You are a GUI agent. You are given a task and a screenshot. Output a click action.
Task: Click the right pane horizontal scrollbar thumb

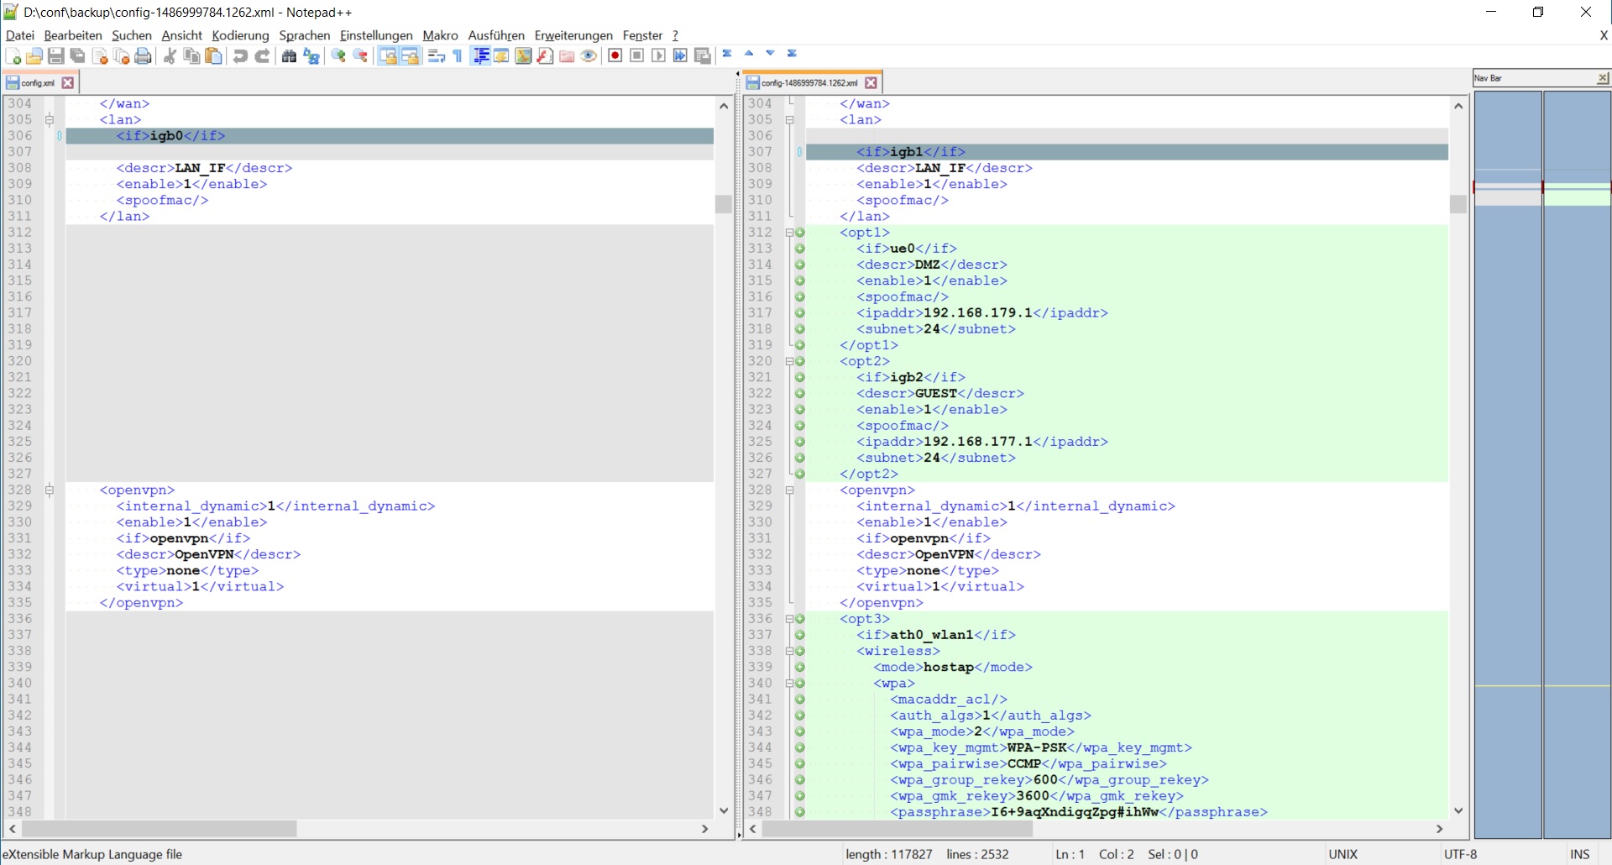pos(896,829)
